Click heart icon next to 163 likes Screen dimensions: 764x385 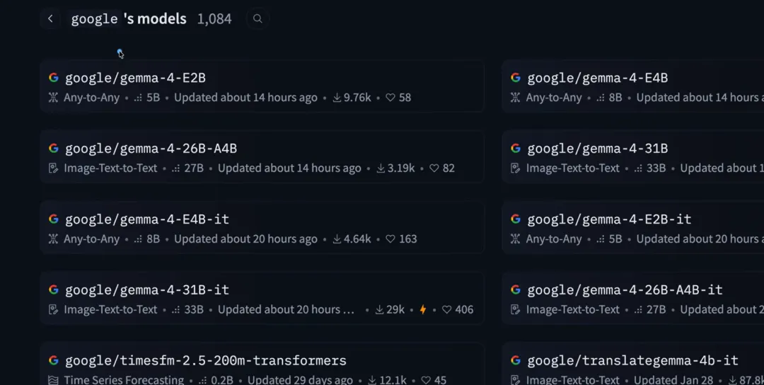(x=390, y=239)
